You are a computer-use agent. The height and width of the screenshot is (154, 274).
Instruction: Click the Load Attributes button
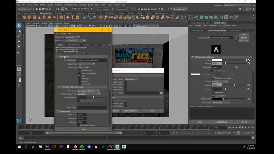coord(222,122)
